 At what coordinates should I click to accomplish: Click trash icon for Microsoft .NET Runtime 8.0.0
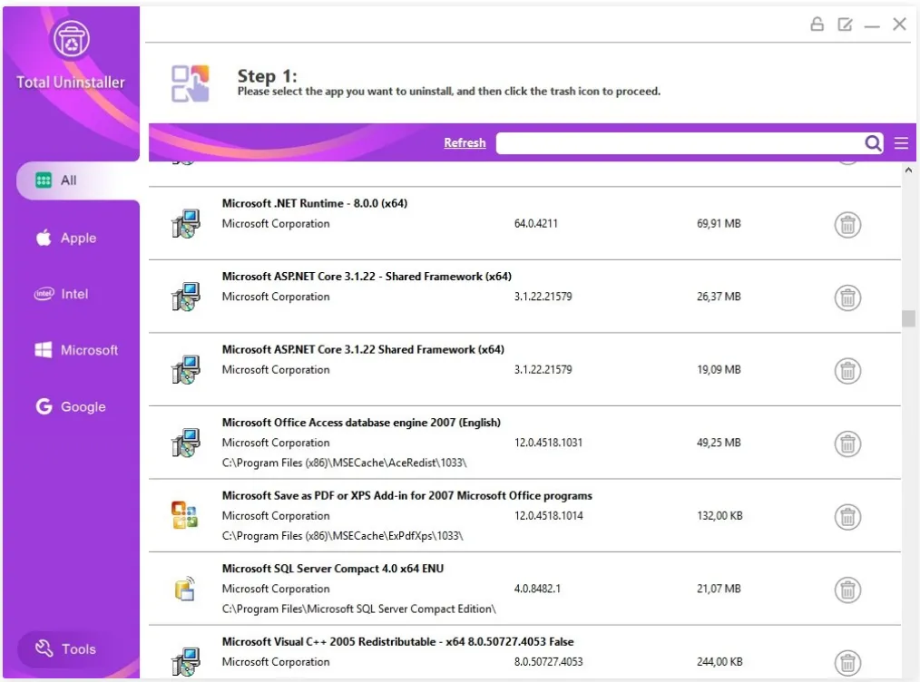(847, 225)
